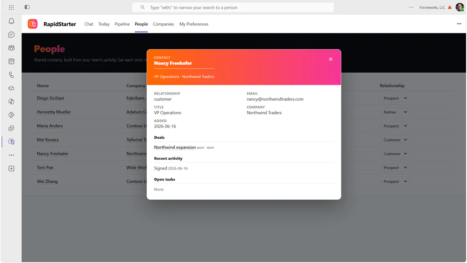The image size is (467, 263).
Task: Close the Nancy Freehafer contact dialog
Action: [331, 59]
